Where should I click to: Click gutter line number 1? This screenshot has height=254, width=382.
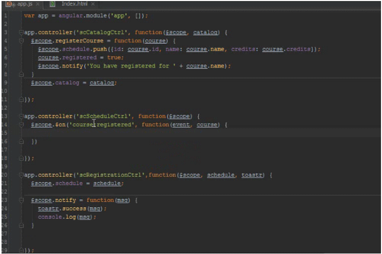[6, 16]
